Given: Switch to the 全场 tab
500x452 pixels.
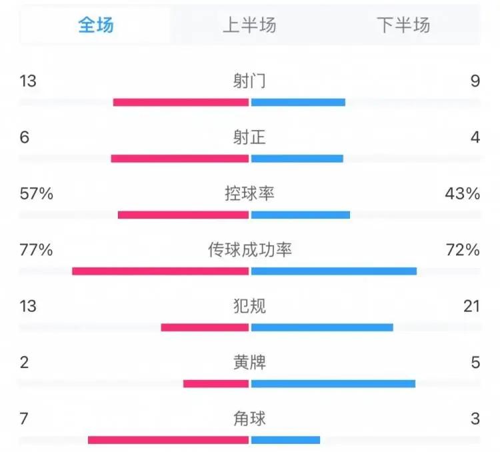Looking at the screenshot, I should pyautogui.click(x=95, y=25).
